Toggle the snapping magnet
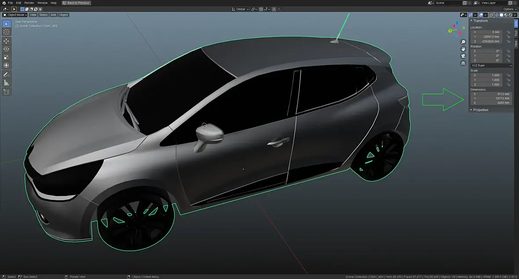Screen dimensions: 519x279 pyautogui.click(x=261, y=9)
